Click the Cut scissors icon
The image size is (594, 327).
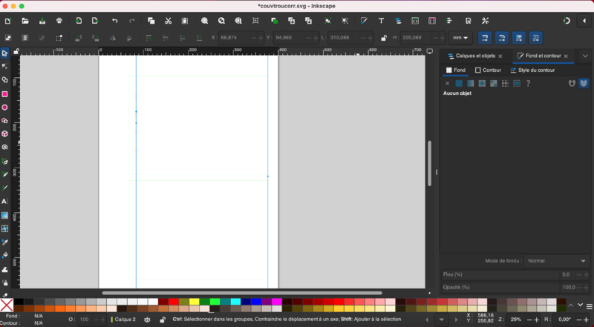click(169, 21)
